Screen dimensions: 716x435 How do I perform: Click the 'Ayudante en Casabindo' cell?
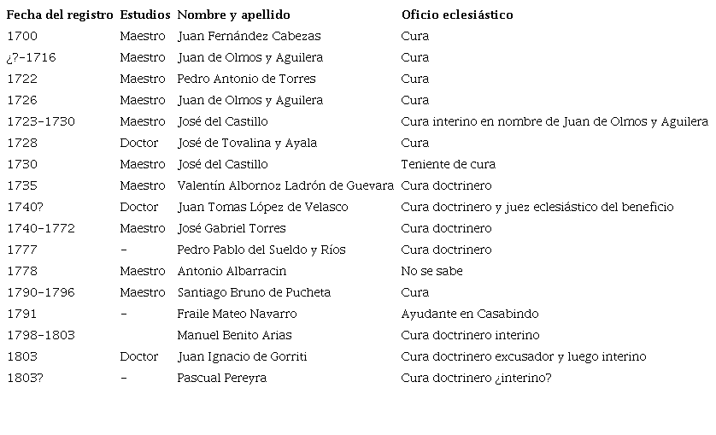pos(470,314)
